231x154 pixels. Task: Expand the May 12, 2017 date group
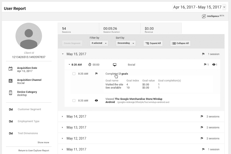click(x=62, y=139)
